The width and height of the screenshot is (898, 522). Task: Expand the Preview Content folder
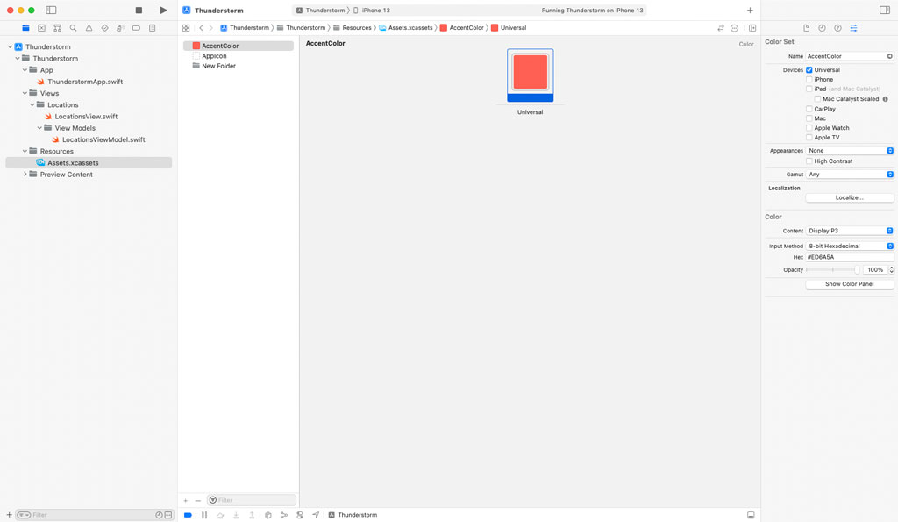[25, 175]
